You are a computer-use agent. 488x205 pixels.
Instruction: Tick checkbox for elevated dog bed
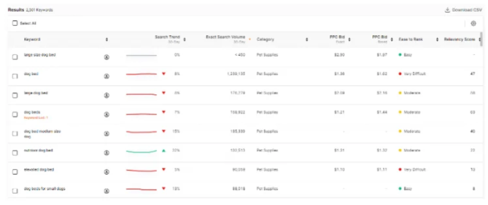15,172
